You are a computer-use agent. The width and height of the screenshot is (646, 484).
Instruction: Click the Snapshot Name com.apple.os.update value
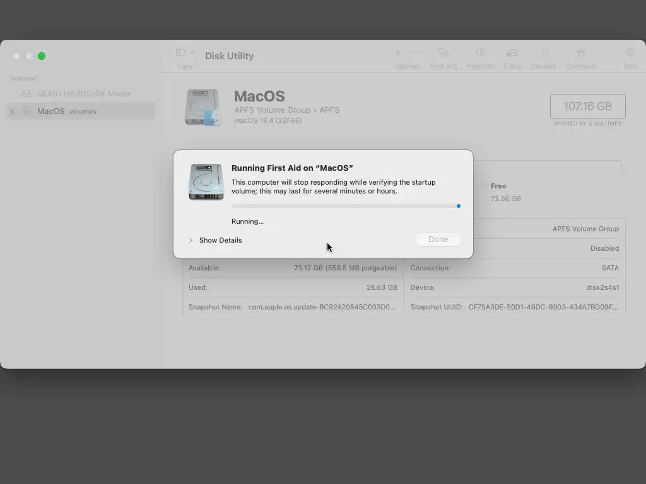point(322,307)
